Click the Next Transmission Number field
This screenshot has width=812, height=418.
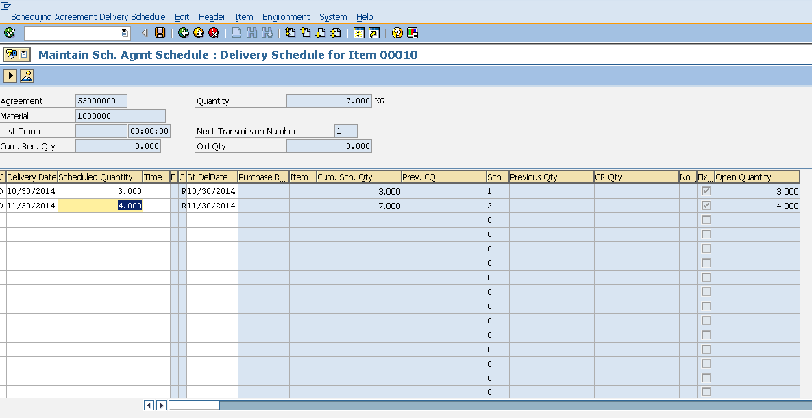[x=345, y=131]
